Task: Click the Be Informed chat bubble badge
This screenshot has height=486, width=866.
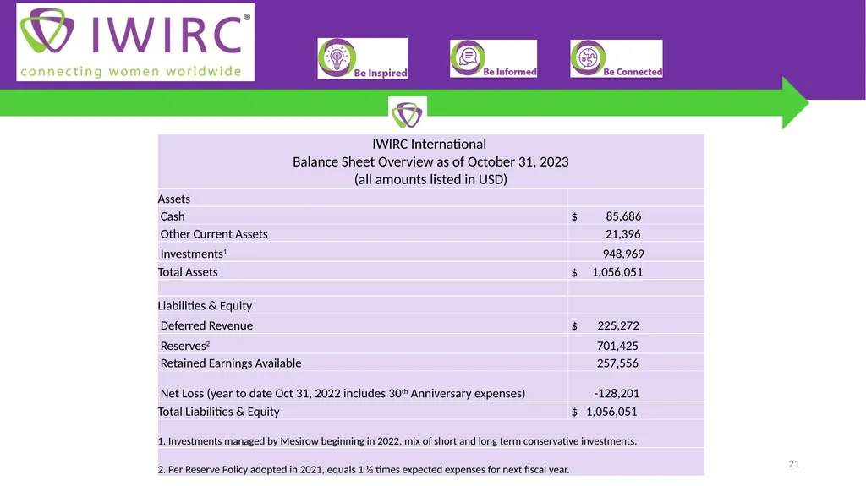Action: (493, 58)
